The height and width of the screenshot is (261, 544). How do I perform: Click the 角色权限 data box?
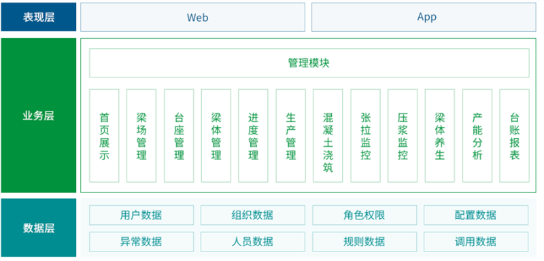click(x=364, y=215)
